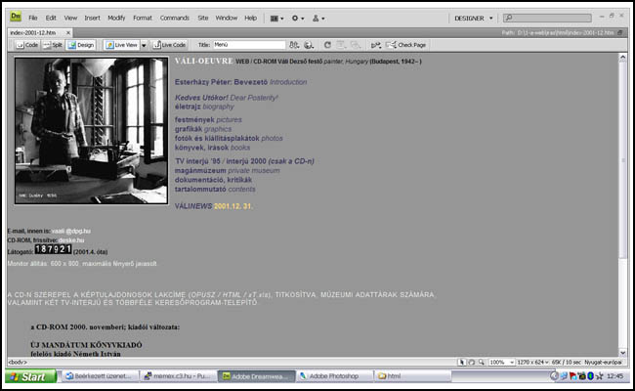Image resolution: width=635 pixels, height=391 pixels.
Task: Open the Format menu
Action: tap(143, 19)
